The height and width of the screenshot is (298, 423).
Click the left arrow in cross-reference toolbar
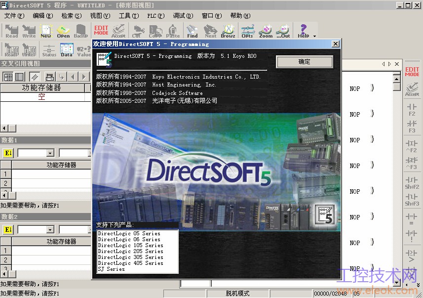[x=73, y=77]
